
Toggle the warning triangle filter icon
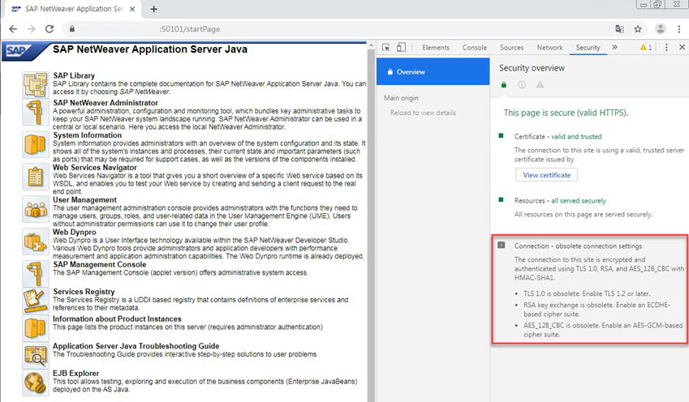[540, 85]
